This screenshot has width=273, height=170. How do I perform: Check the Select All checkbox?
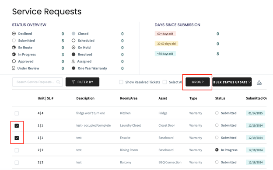(164, 82)
